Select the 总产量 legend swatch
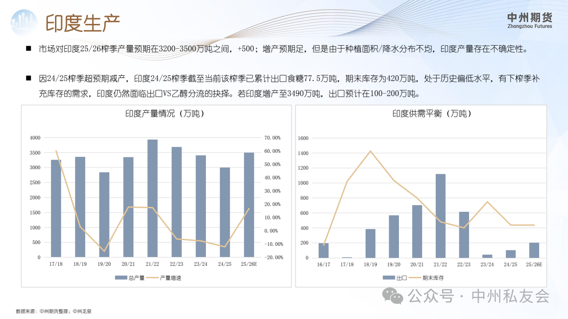Viewport: 568px width, 319px height. pos(121,278)
